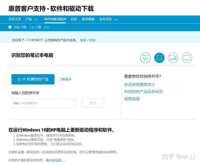This screenshot has width=200, height=165.
Task: Go to the 社区 menu item
Action: pyautogui.click(x=74, y=19)
